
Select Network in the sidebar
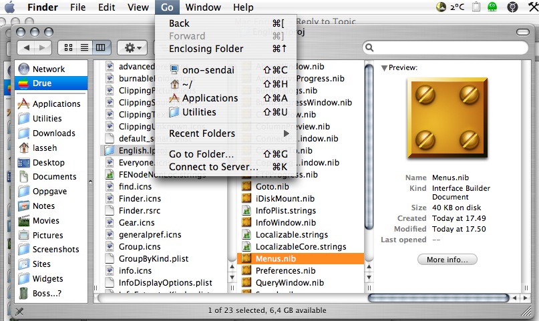(x=51, y=69)
